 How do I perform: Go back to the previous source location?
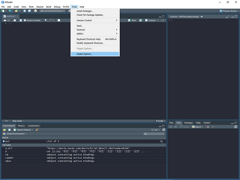5,20
